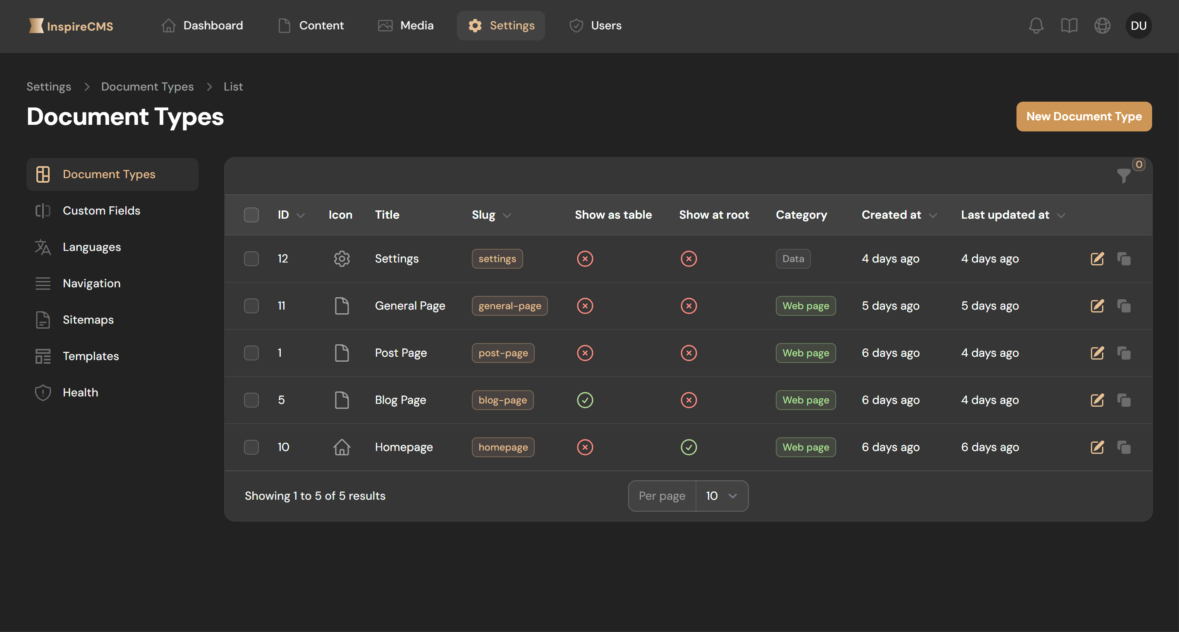1179x632 pixels.
Task: Edit the Settings document type row
Action: (1097, 259)
